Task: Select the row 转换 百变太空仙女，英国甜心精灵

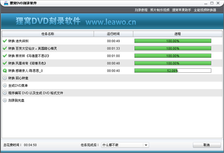Action: (x=112, y=48)
